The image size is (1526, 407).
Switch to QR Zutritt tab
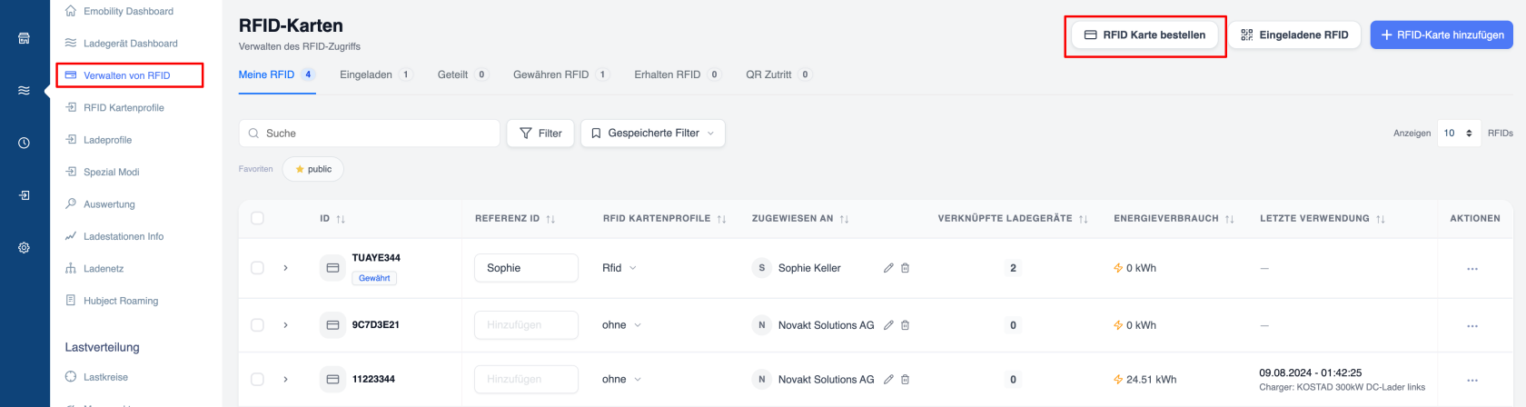click(x=778, y=74)
